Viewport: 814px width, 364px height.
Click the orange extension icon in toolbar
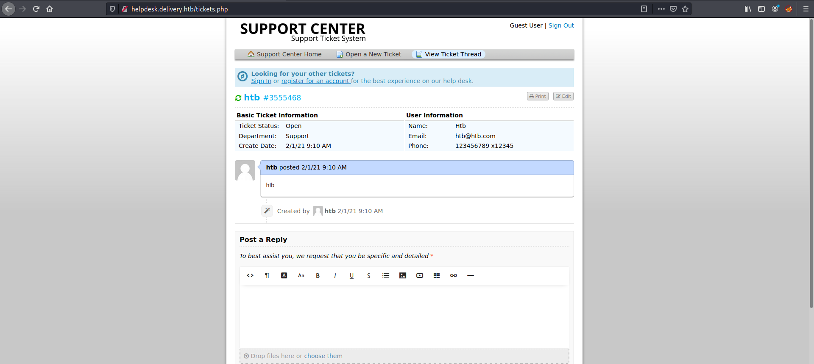pyautogui.click(x=789, y=9)
